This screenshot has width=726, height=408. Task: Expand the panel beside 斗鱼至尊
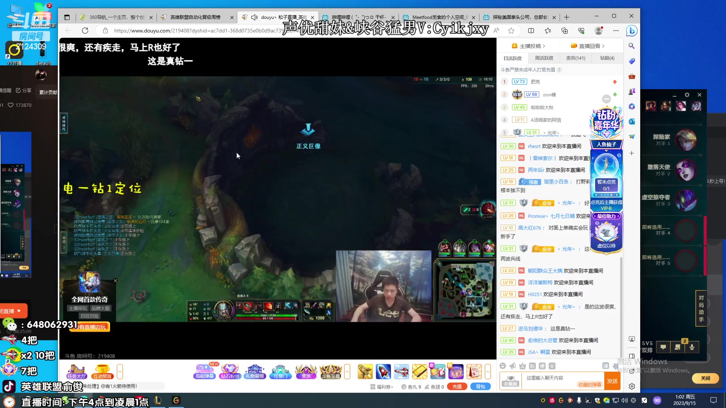point(347,371)
